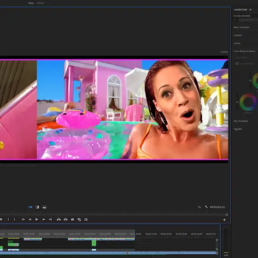258x258 pixels.
Task: Click the Shadows color wheel
Action: 248,102
